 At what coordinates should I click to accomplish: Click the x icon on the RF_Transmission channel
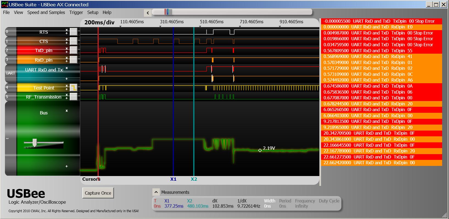[x=66, y=95]
